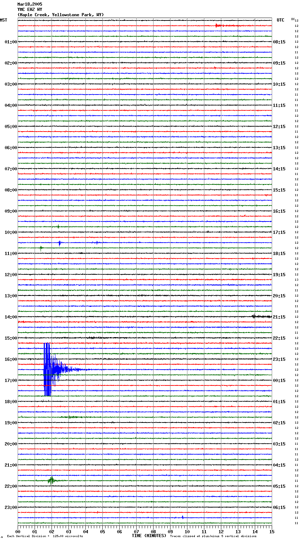Click the 06 minute axis tick label
This screenshot has height=541, width=300.
pos(119,531)
